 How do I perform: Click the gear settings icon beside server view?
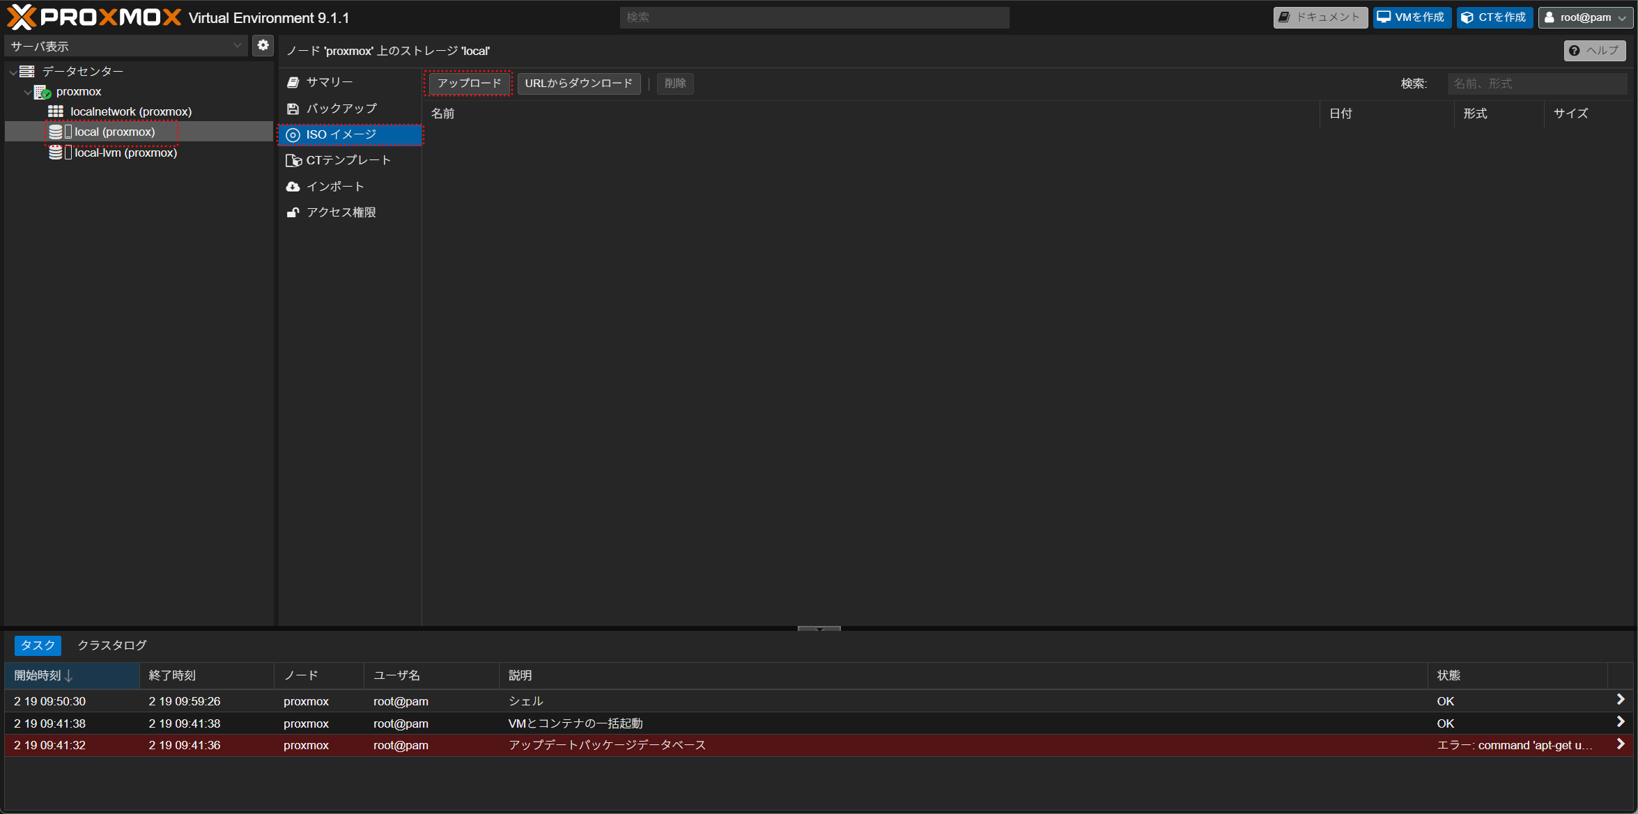pyautogui.click(x=263, y=45)
